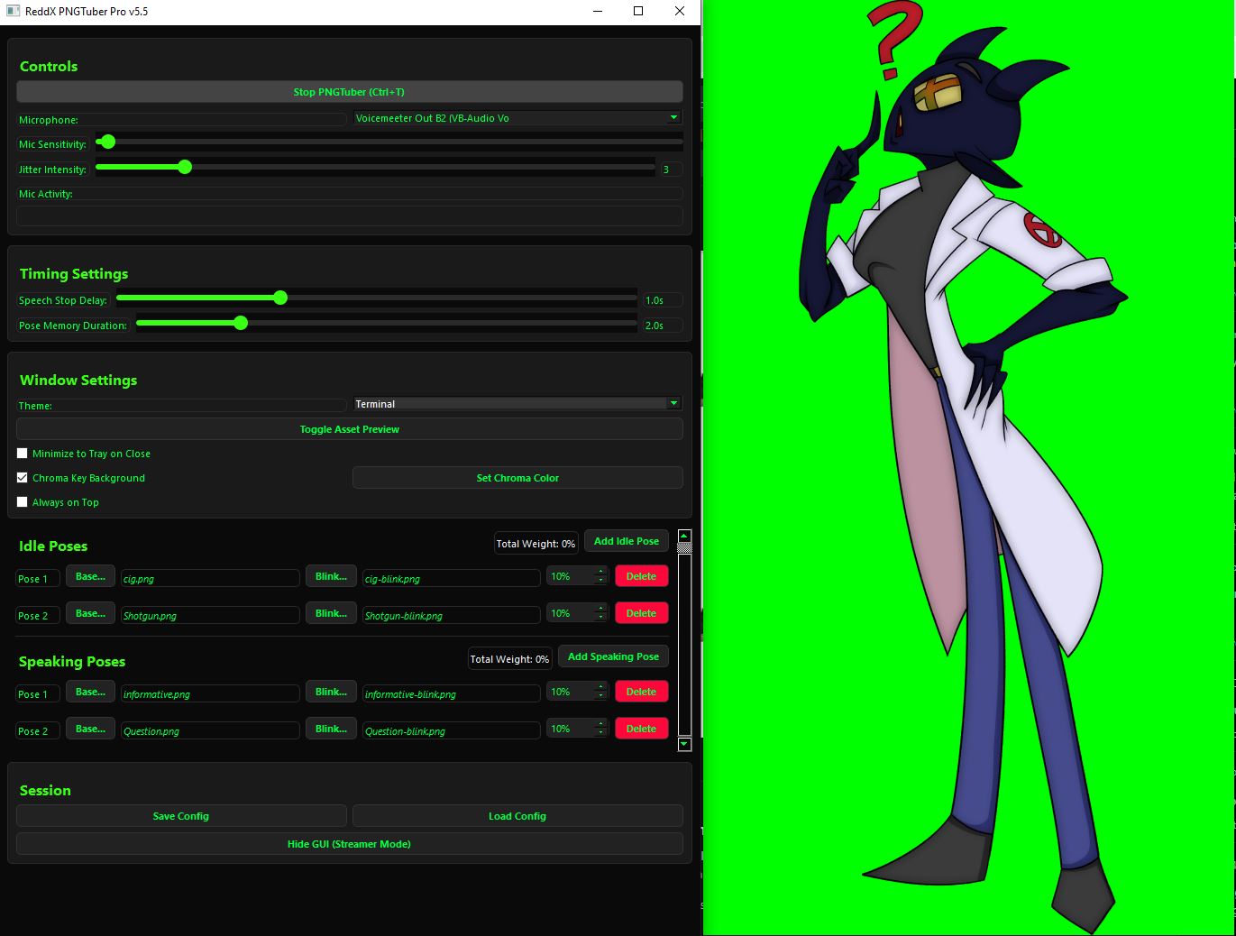Viewport: 1236px width, 936px height.
Task: Click Add Idle Pose button
Action: 627,541
